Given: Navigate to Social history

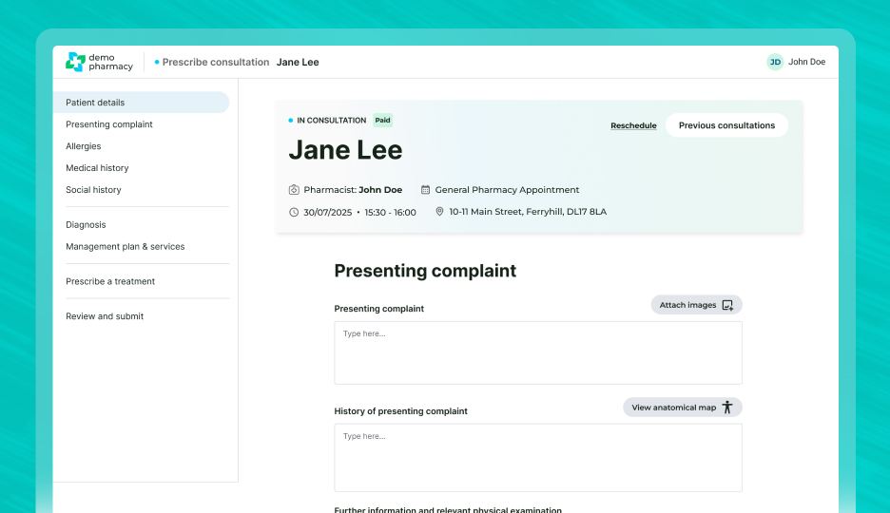Looking at the screenshot, I should [93, 190].
